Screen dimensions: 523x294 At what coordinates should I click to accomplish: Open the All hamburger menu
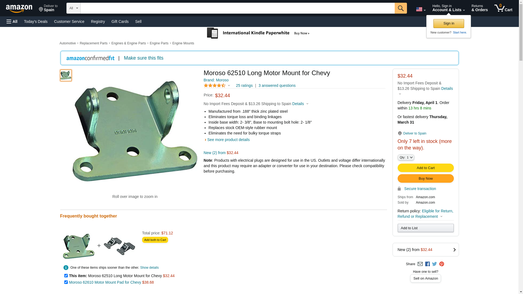(x=12, y=22)
